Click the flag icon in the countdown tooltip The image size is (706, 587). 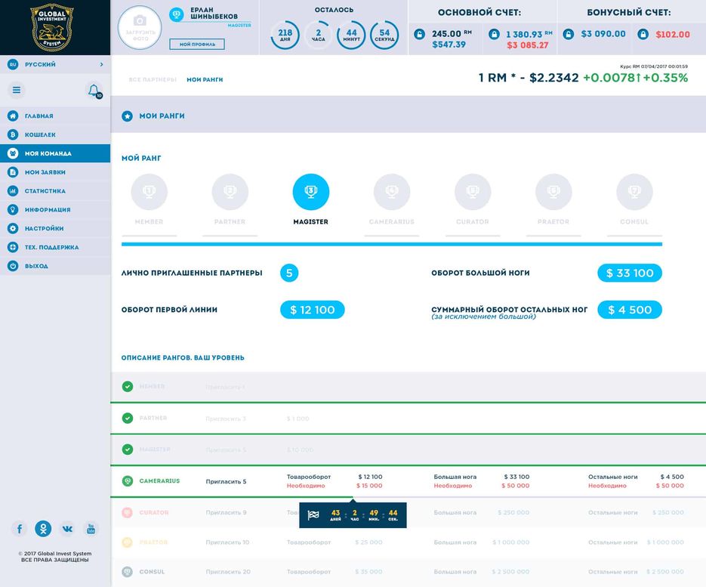click(313, 515)
